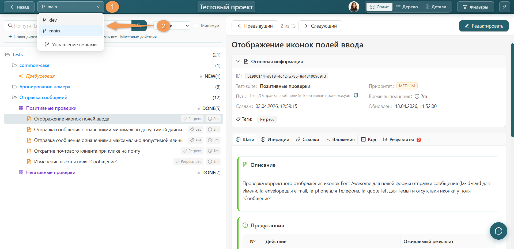Open the Код tab
The image size is (514, 249).
click(369, 139)
